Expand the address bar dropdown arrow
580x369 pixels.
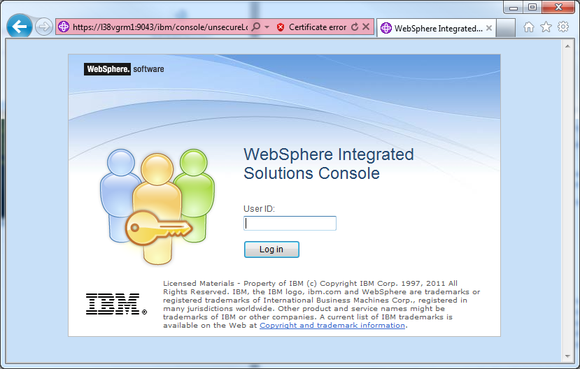tap(267, 27)
